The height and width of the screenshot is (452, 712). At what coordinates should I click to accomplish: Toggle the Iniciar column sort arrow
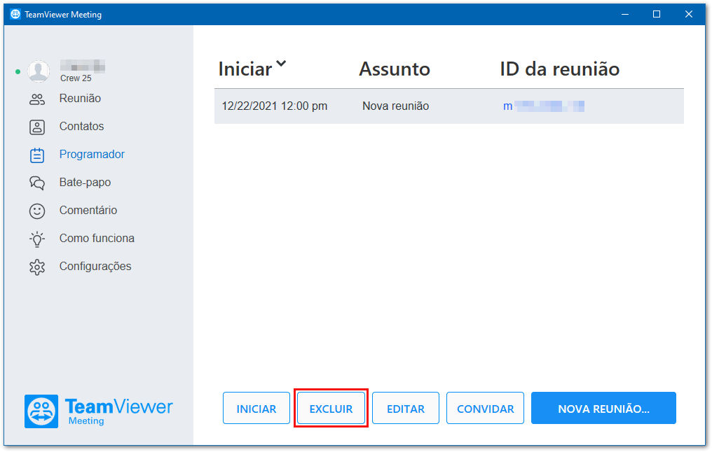point(282,64)
